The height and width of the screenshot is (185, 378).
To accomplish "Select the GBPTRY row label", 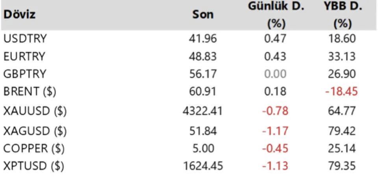I will pyautogui.click(x=24, y=74).
